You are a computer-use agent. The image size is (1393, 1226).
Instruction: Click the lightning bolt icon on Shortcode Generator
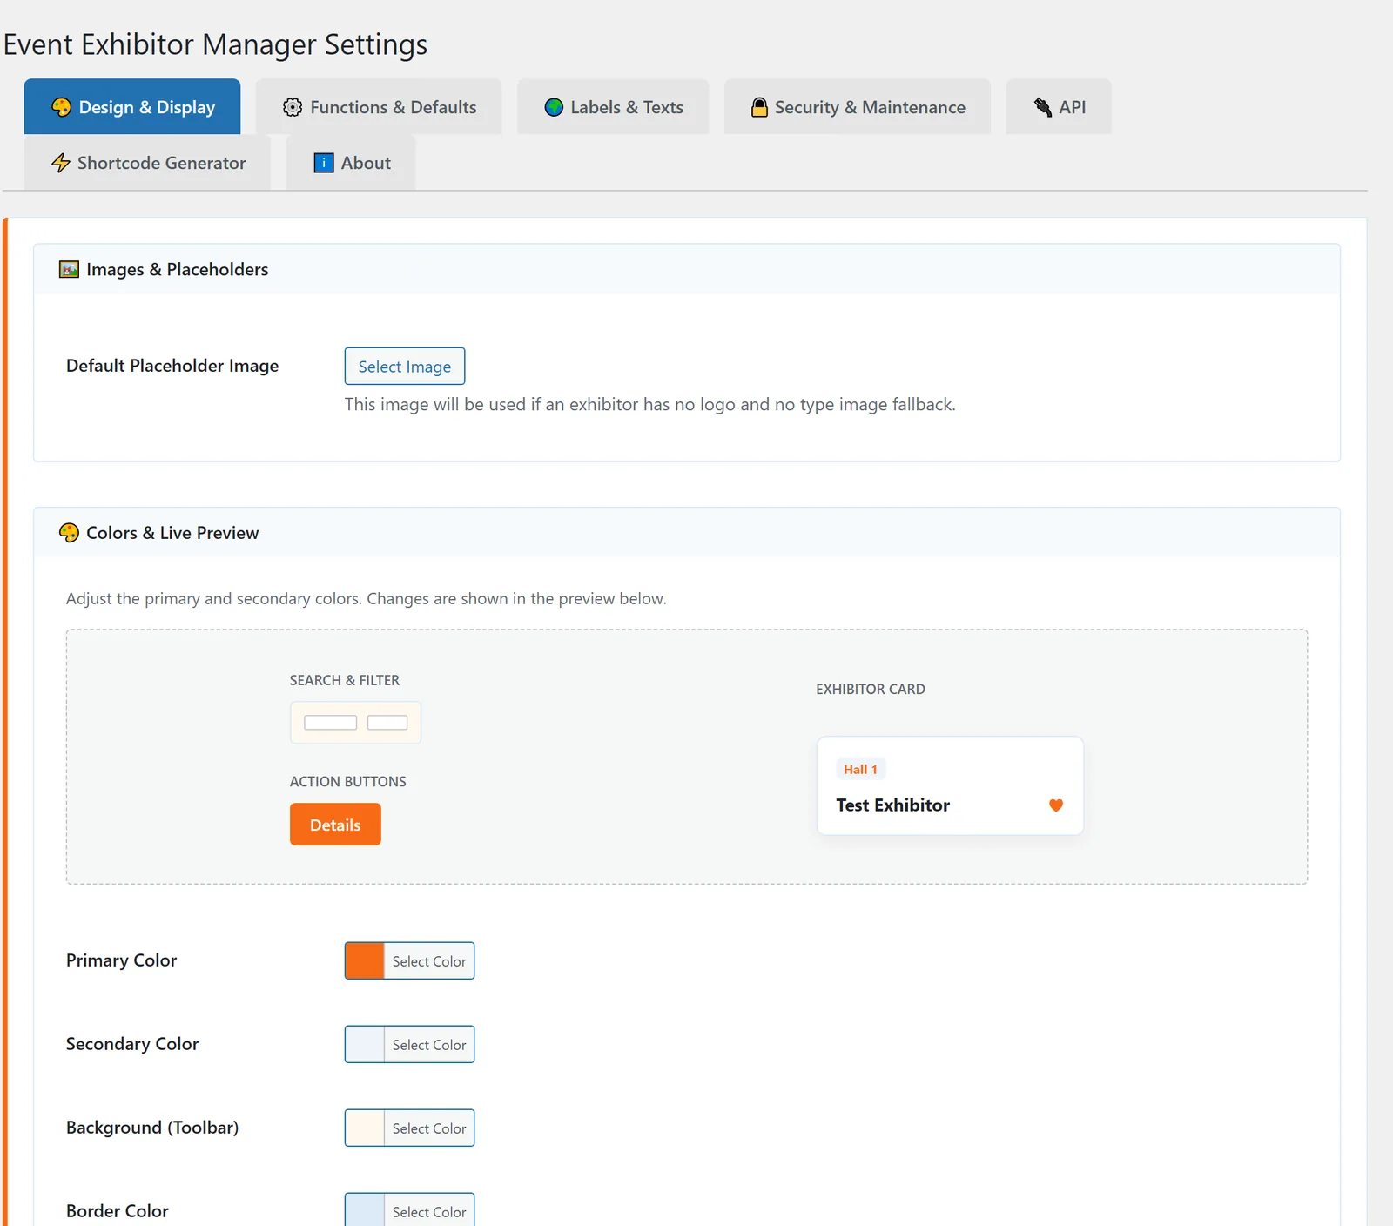point(61,163)
